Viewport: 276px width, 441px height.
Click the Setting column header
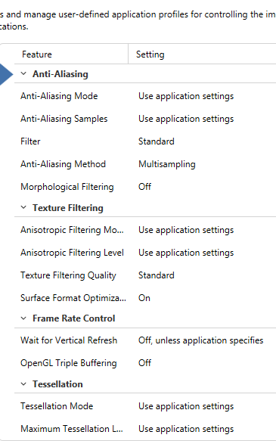(x=202, y=54)
